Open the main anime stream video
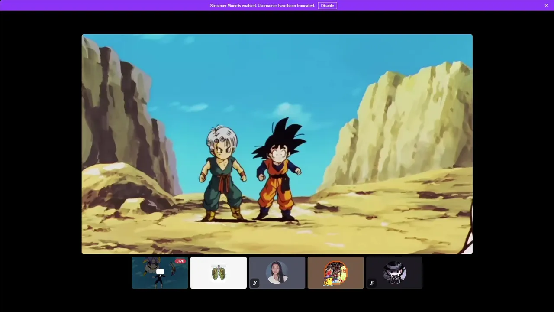Screen dimensions: 554x312 point(277,144)
